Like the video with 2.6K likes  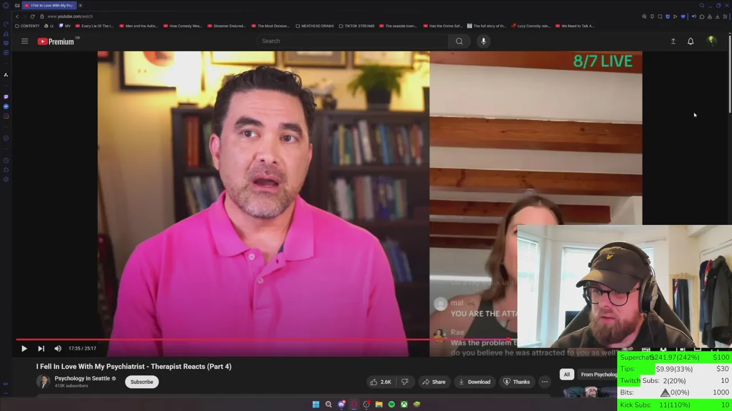pyautogui.click(x=380, y=382)
